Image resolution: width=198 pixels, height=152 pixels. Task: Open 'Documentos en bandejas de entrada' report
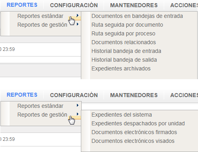tap(137, 16)
